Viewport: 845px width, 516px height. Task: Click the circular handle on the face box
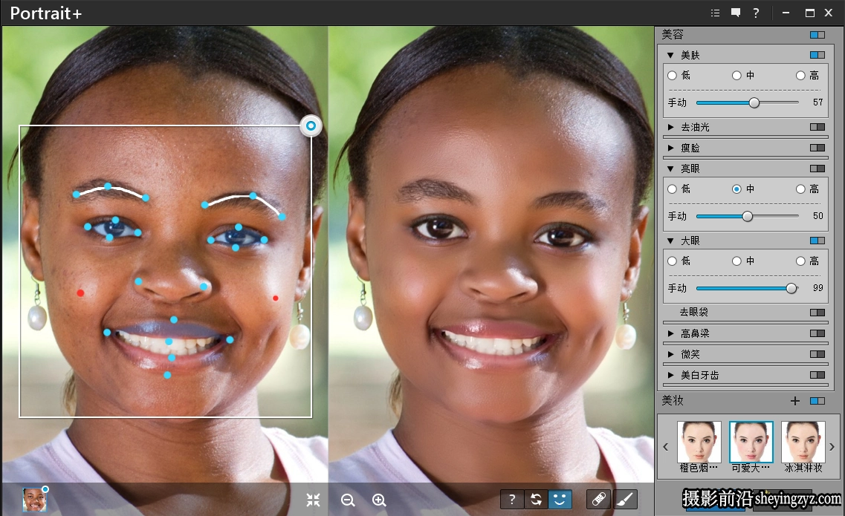(x=311, y=125)
